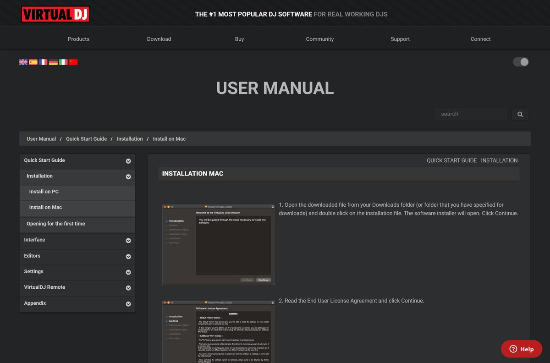Select Quick Start Guide sidebar label
This screenshot has width=550, height=363.
coord(44,160)
